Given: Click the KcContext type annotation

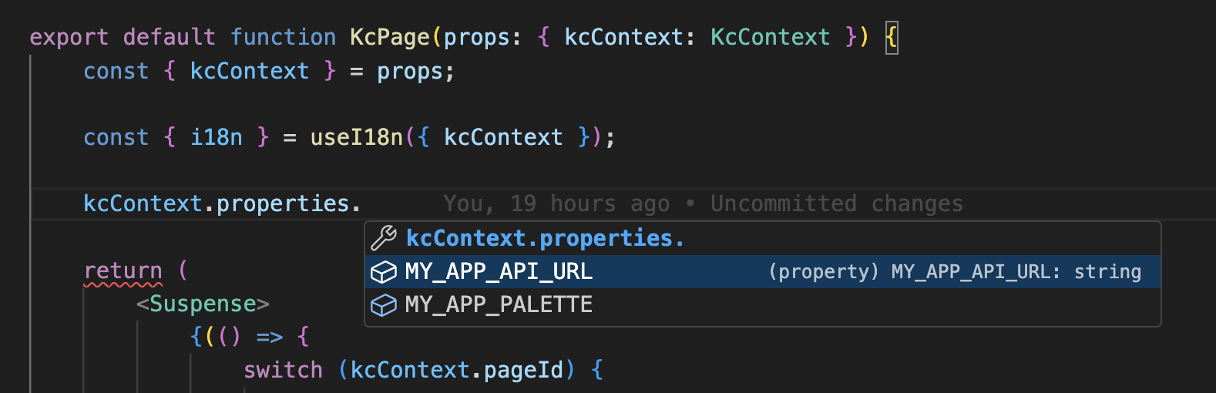Looking at the screenshot, I should 770,37.
